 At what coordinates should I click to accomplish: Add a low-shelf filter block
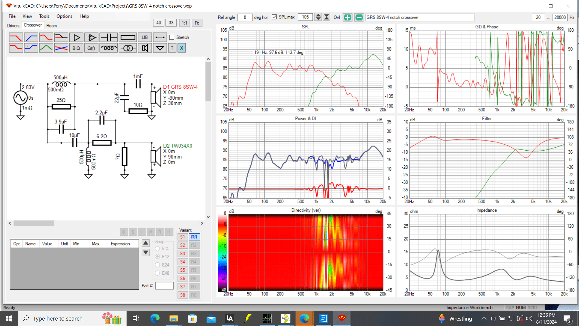click(x=16, y=48)
